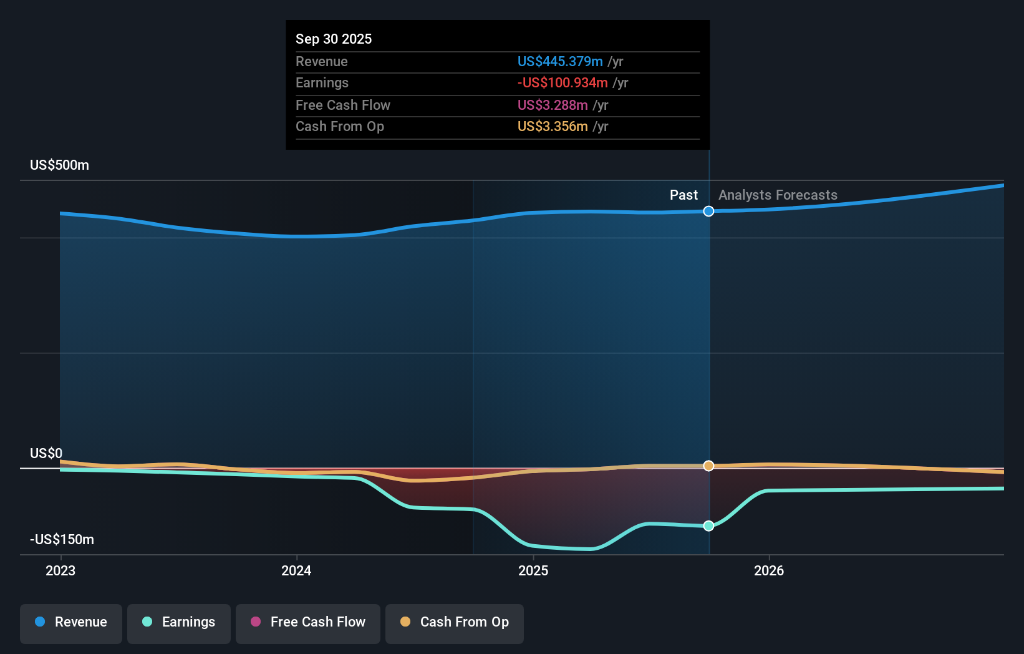Switch to the Past period view
1024x654 pixels.
tap(683, 195)
